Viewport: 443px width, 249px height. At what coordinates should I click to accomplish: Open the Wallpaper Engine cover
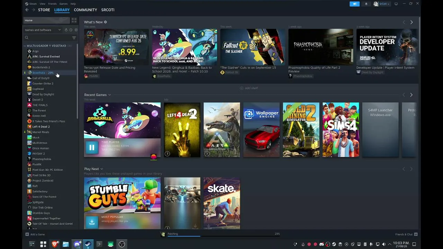[x=261, y=130]
